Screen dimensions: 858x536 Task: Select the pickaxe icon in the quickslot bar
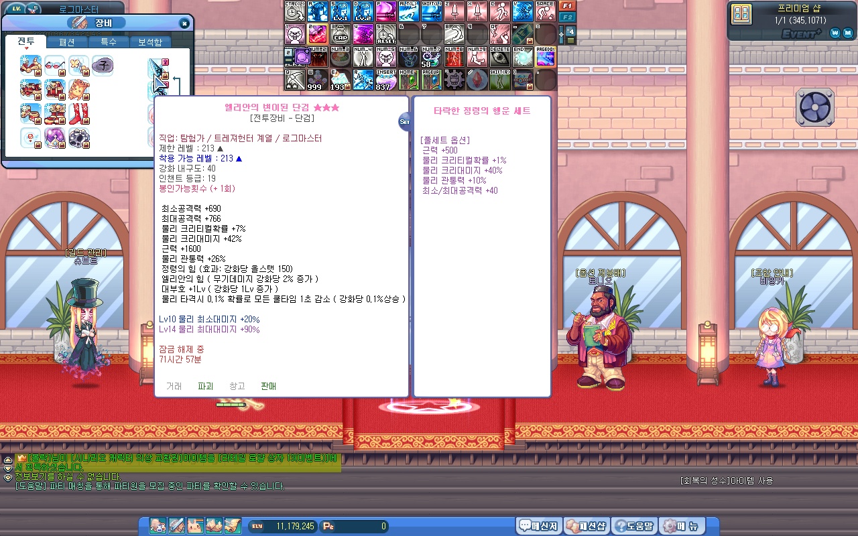point(295,80)
